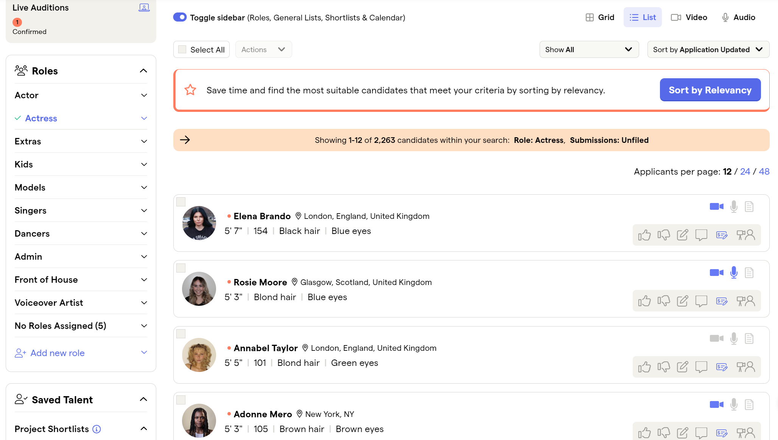Play Rosie Moore's audio recording

(734, 272)
